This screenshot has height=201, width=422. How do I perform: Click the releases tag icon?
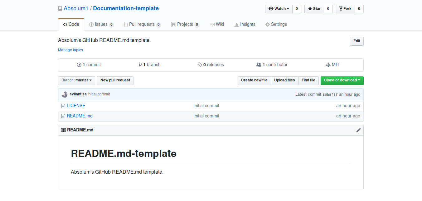200,65
